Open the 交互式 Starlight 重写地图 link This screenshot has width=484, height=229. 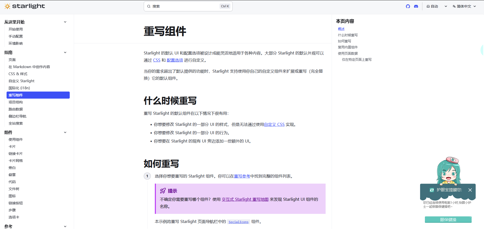(245, 199)
